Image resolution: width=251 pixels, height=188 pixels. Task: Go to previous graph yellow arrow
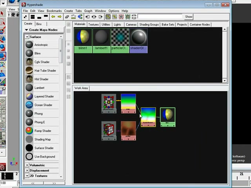(x=53, y=16)
